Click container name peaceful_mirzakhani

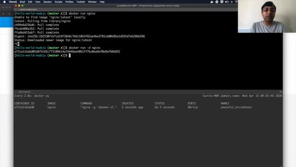tap(236, 107)
